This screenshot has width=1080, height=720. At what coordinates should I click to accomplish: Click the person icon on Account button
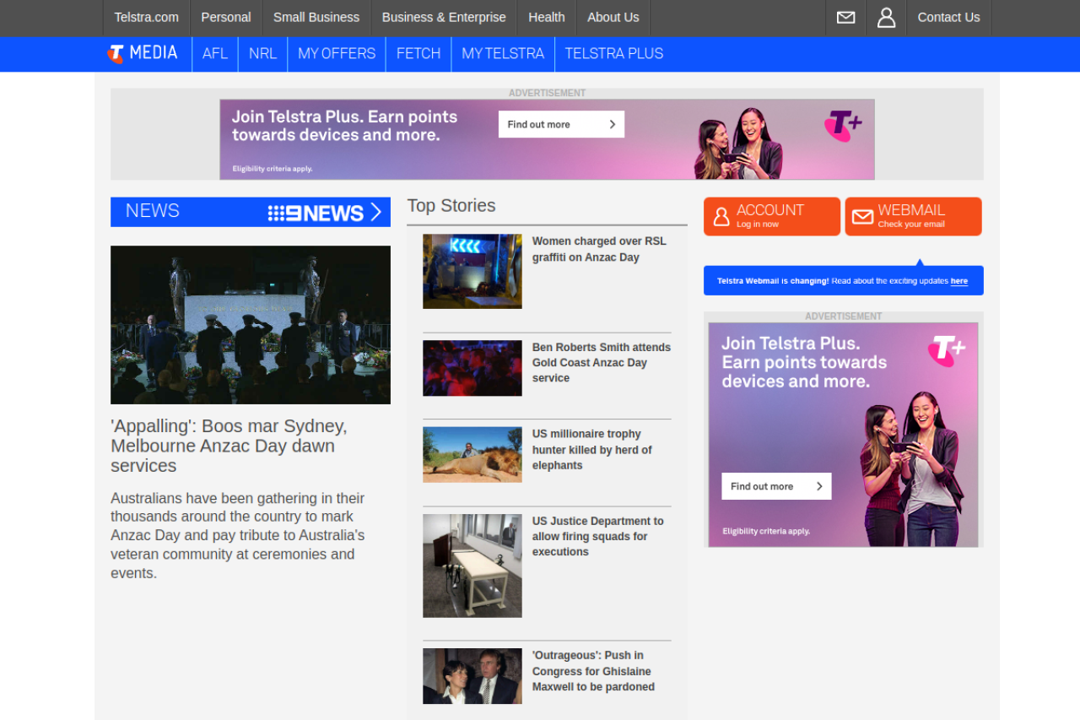pos(721,217)
